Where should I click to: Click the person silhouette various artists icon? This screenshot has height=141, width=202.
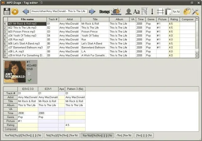pos(128,11)
